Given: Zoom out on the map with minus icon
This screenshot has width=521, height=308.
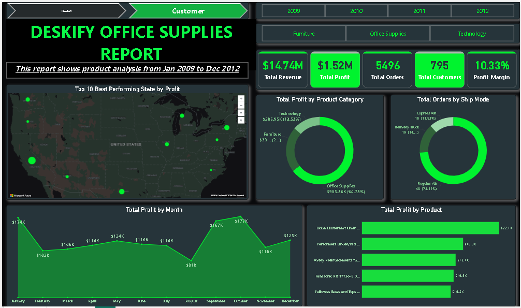Looking at the screenshot, I should point(241,105).
